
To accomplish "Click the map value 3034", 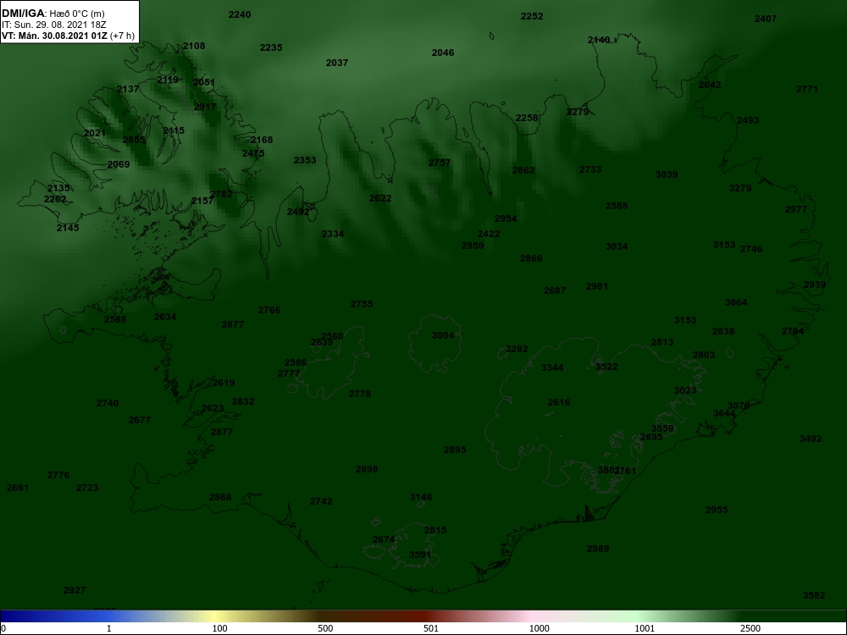I will click(x=617, y=246).
